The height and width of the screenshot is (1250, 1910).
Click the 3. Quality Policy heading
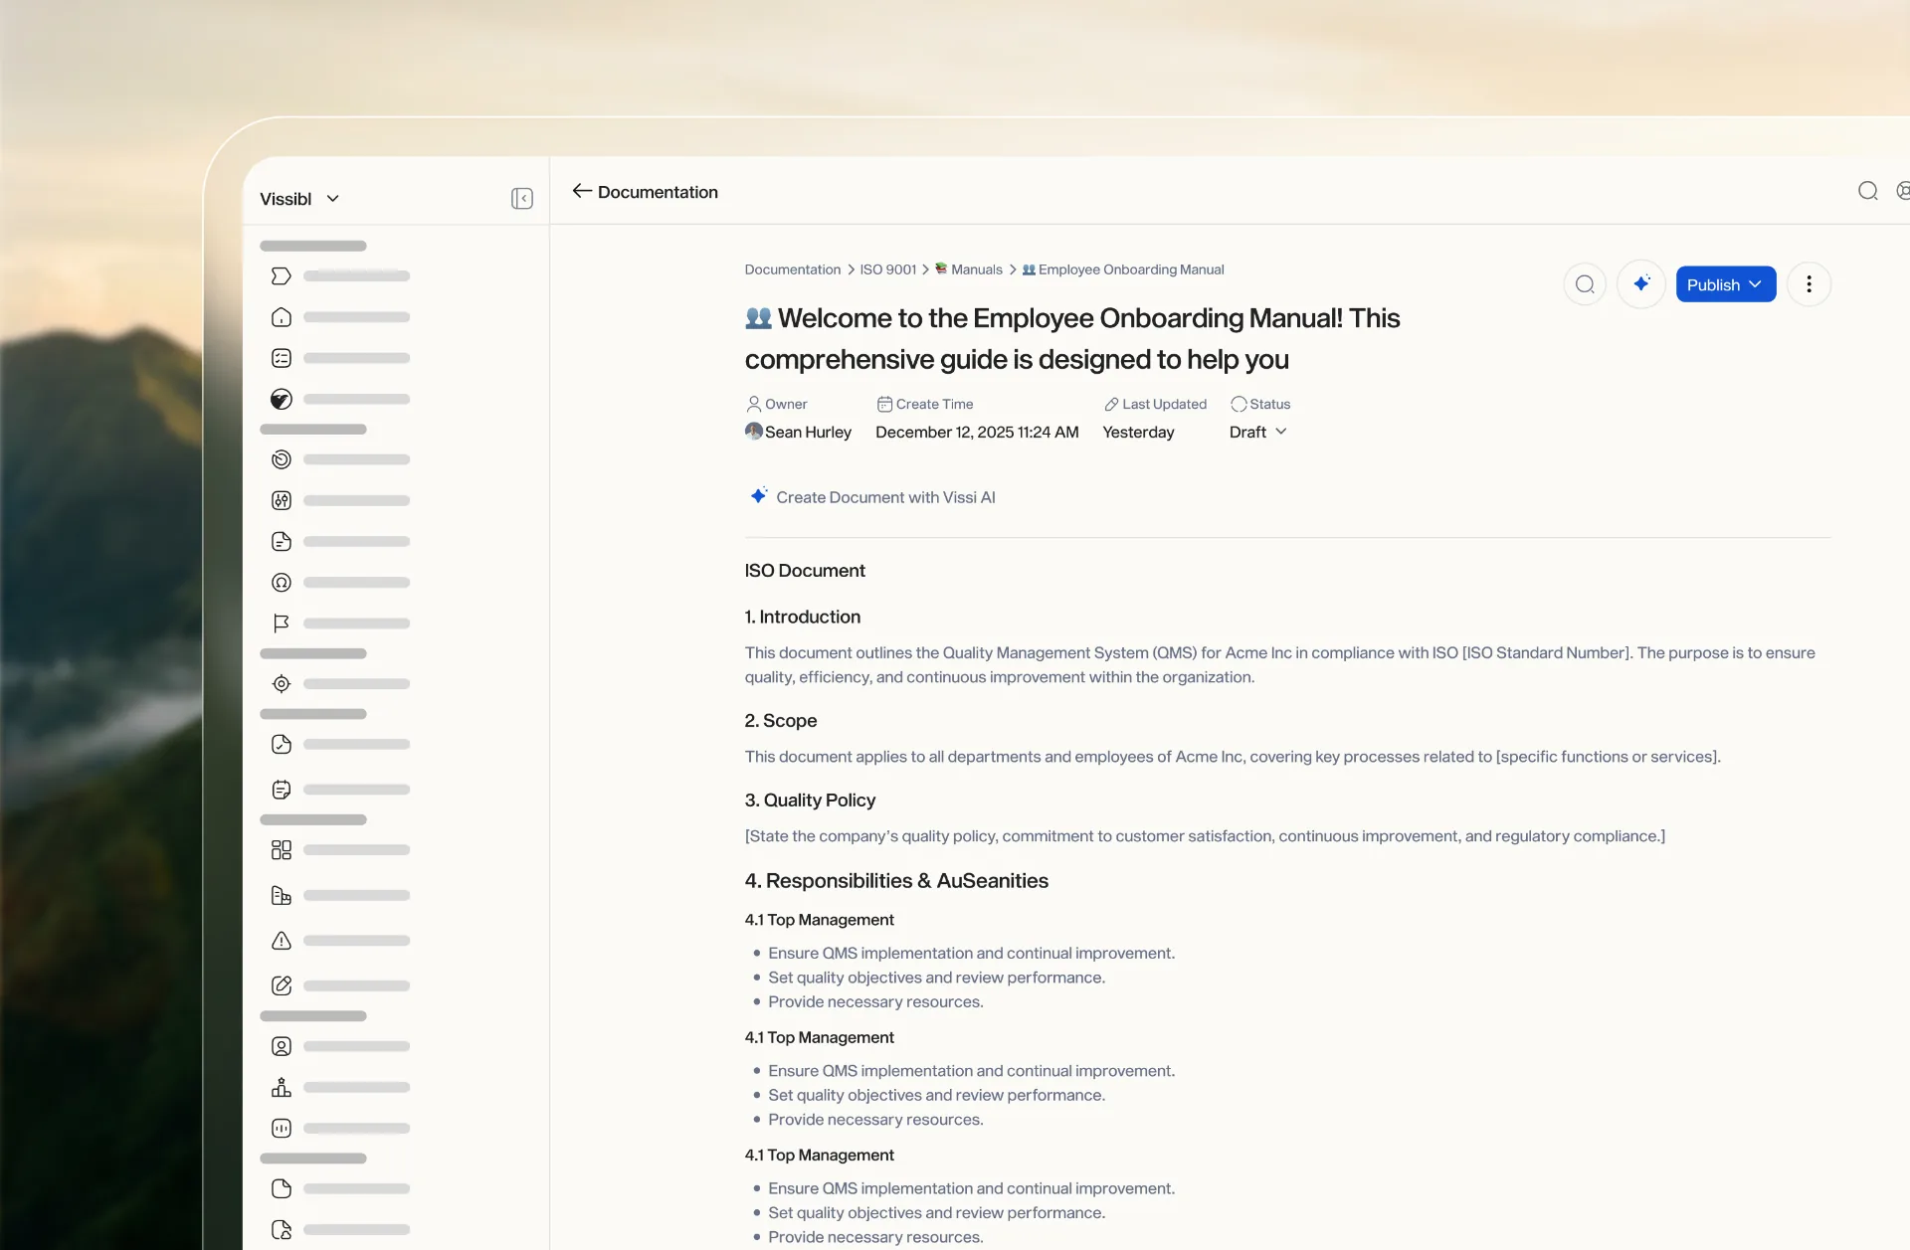coord(810,800)
